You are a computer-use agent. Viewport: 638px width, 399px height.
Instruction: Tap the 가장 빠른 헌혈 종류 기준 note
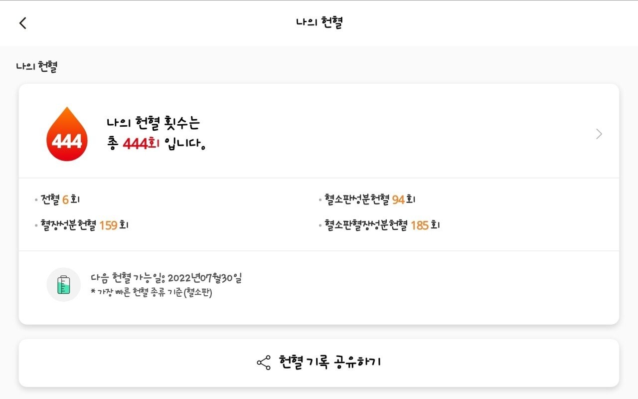[x=152, y=293]
